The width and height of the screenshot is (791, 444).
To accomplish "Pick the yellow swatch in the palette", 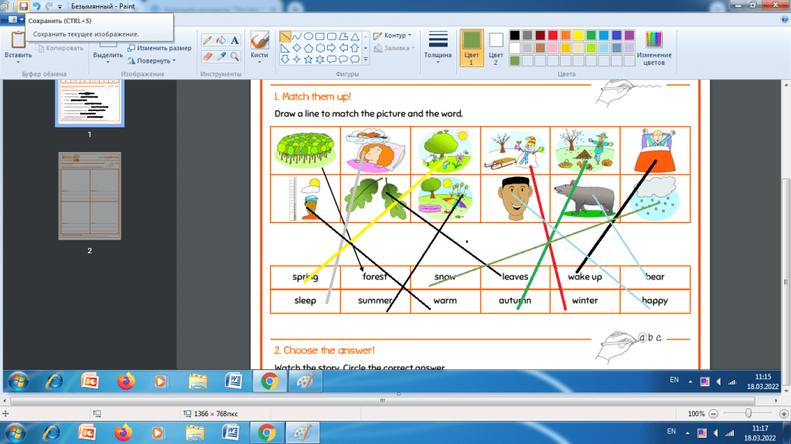I will pos(578,36).
